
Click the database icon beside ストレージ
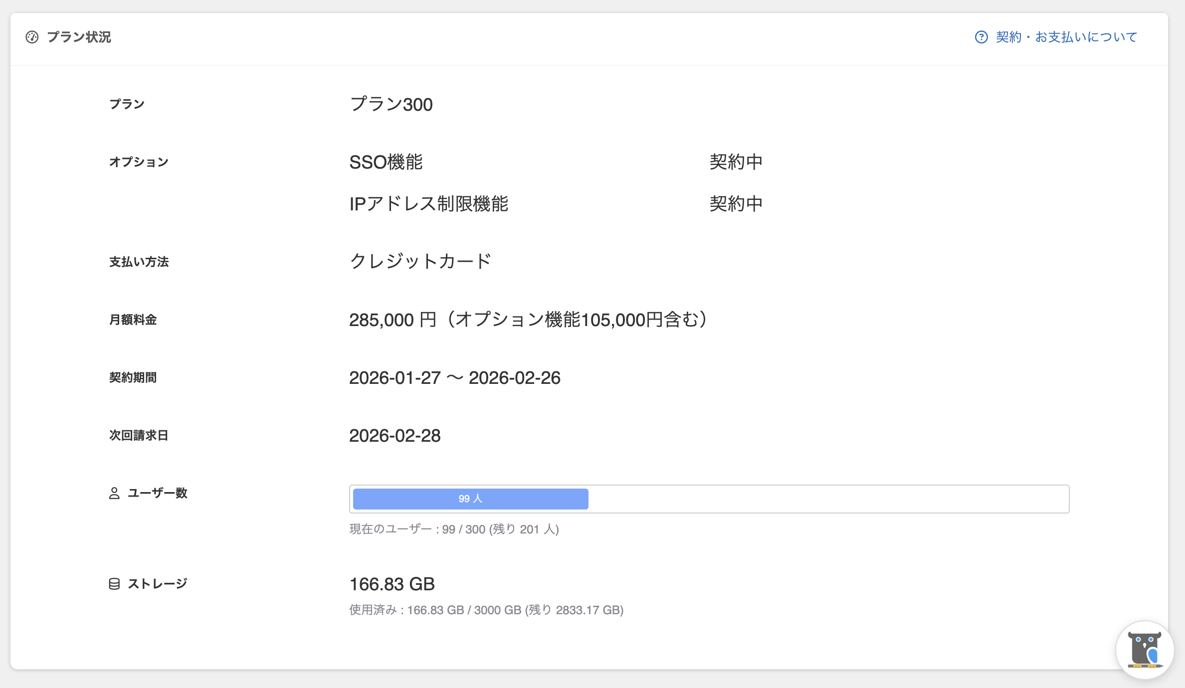pos(114,584)
